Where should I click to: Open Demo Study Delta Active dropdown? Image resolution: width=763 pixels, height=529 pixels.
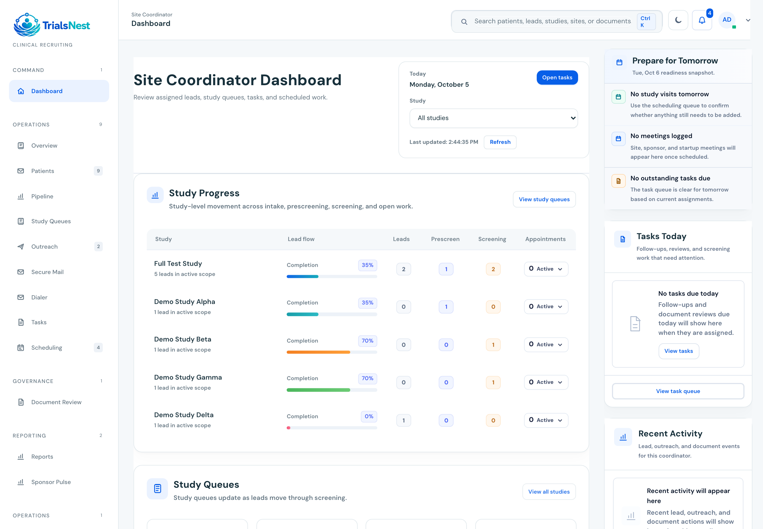(546, 420)
